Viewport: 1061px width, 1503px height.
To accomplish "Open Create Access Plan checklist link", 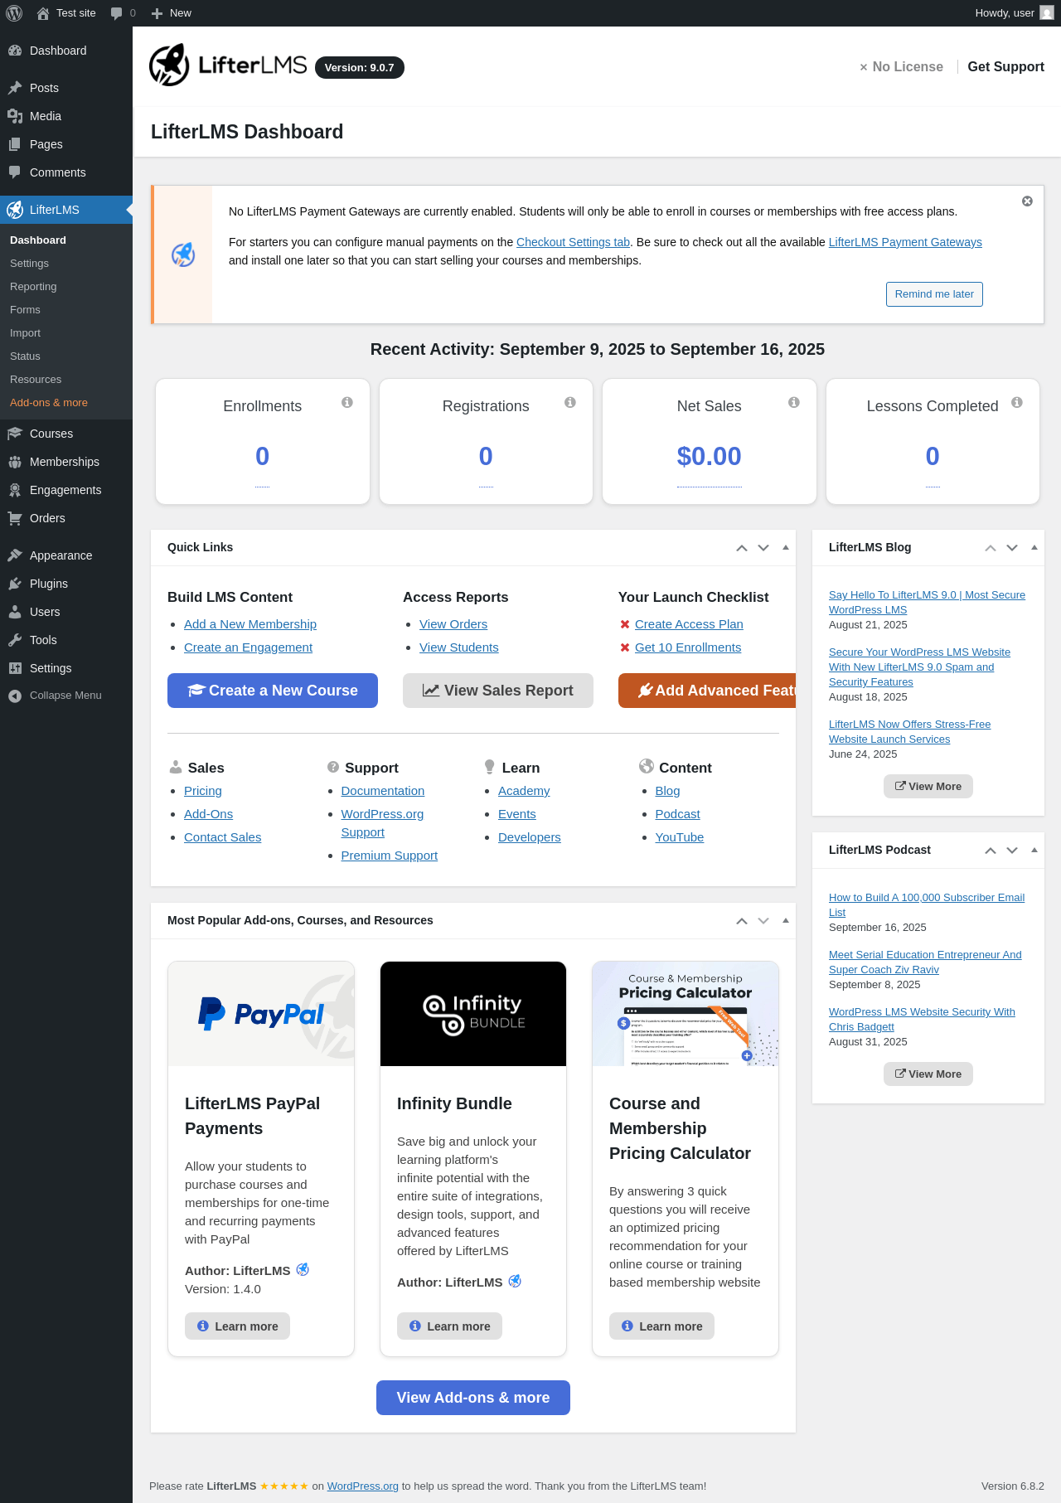I will [x=689, y=624].
